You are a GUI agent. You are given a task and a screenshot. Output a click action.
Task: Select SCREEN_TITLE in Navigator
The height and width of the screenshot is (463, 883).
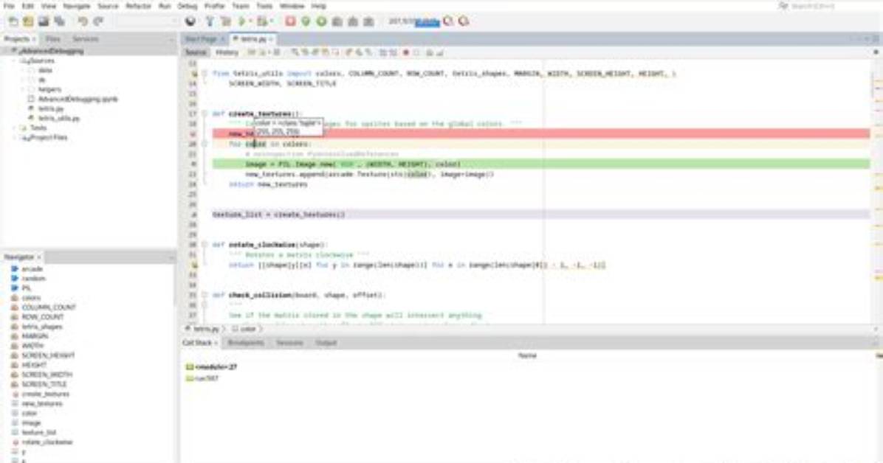click(x=44, y=384)
